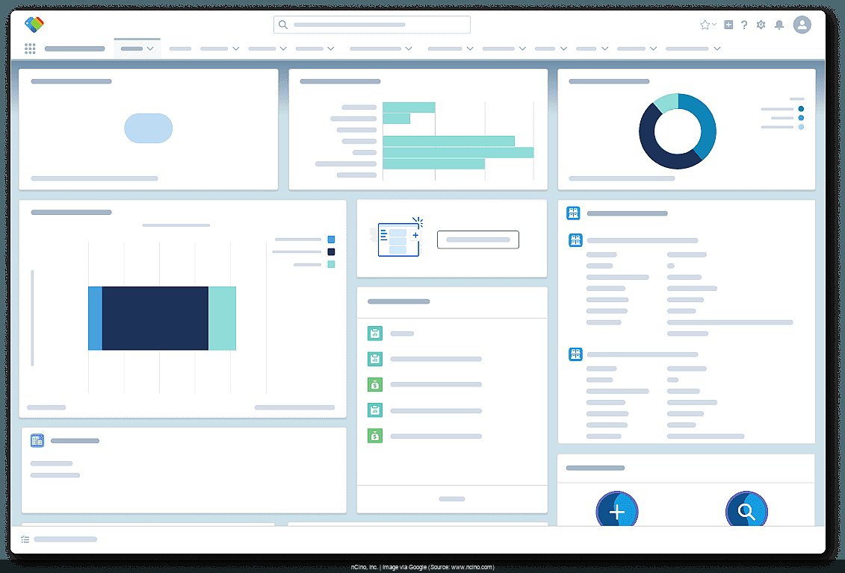Click the dark navy legend swatch of bar chart
Image resolution: width=845 pixels, height=573 pixels.
(x=331, y=252)
